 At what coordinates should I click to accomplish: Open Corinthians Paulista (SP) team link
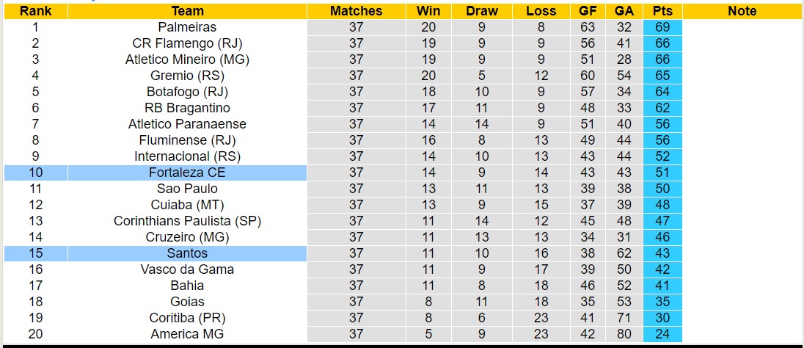187,221
